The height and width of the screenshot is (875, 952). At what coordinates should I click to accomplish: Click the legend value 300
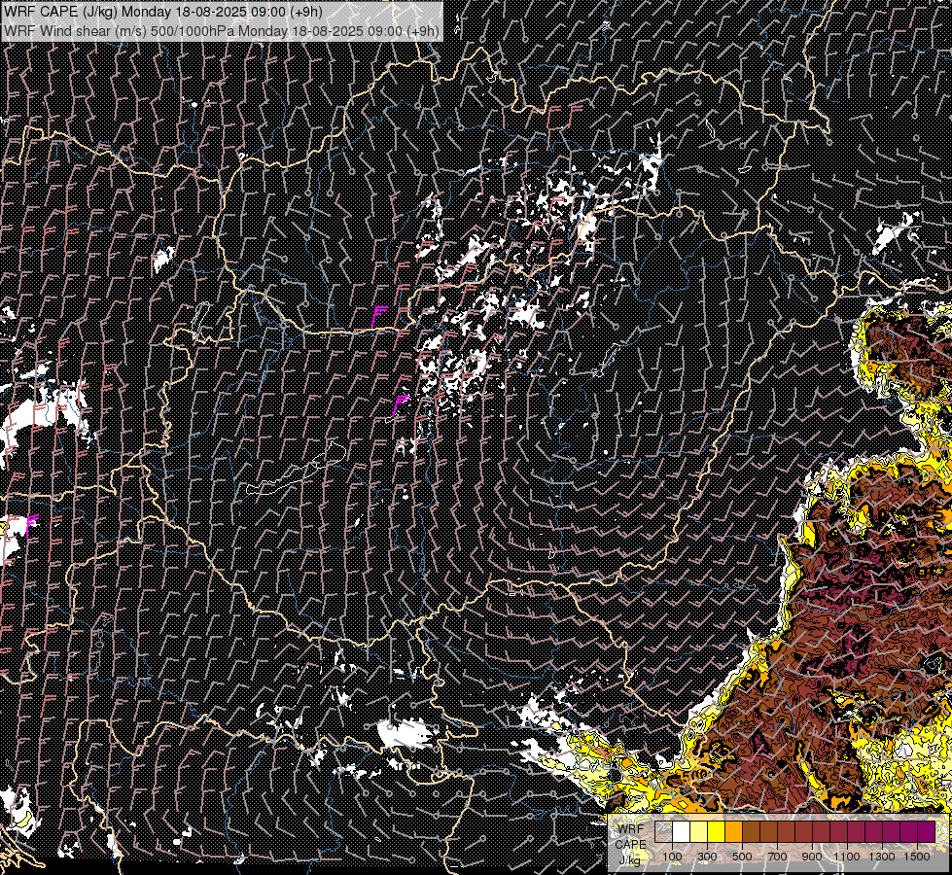point(707,857)
